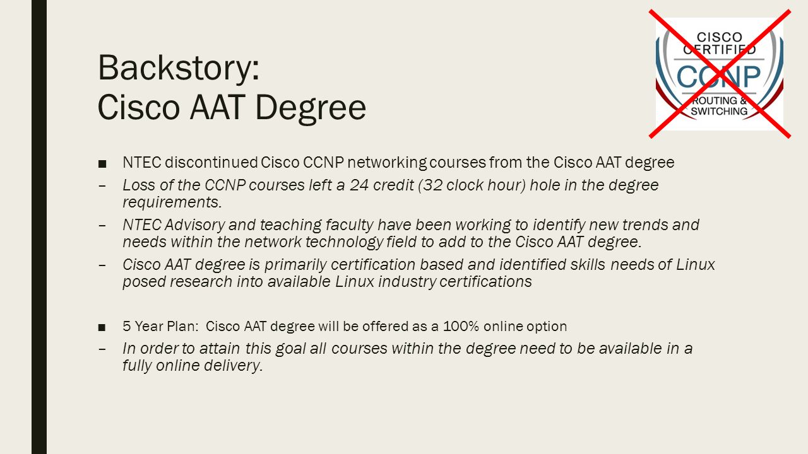
Task: Click the posed research into available Linux line
Action: click(327, 282)
